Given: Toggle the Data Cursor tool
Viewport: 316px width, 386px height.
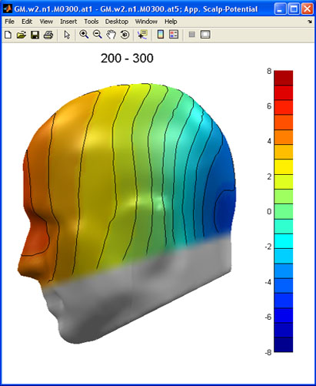Looking at the screenshot, I should (x=142, y=35).
